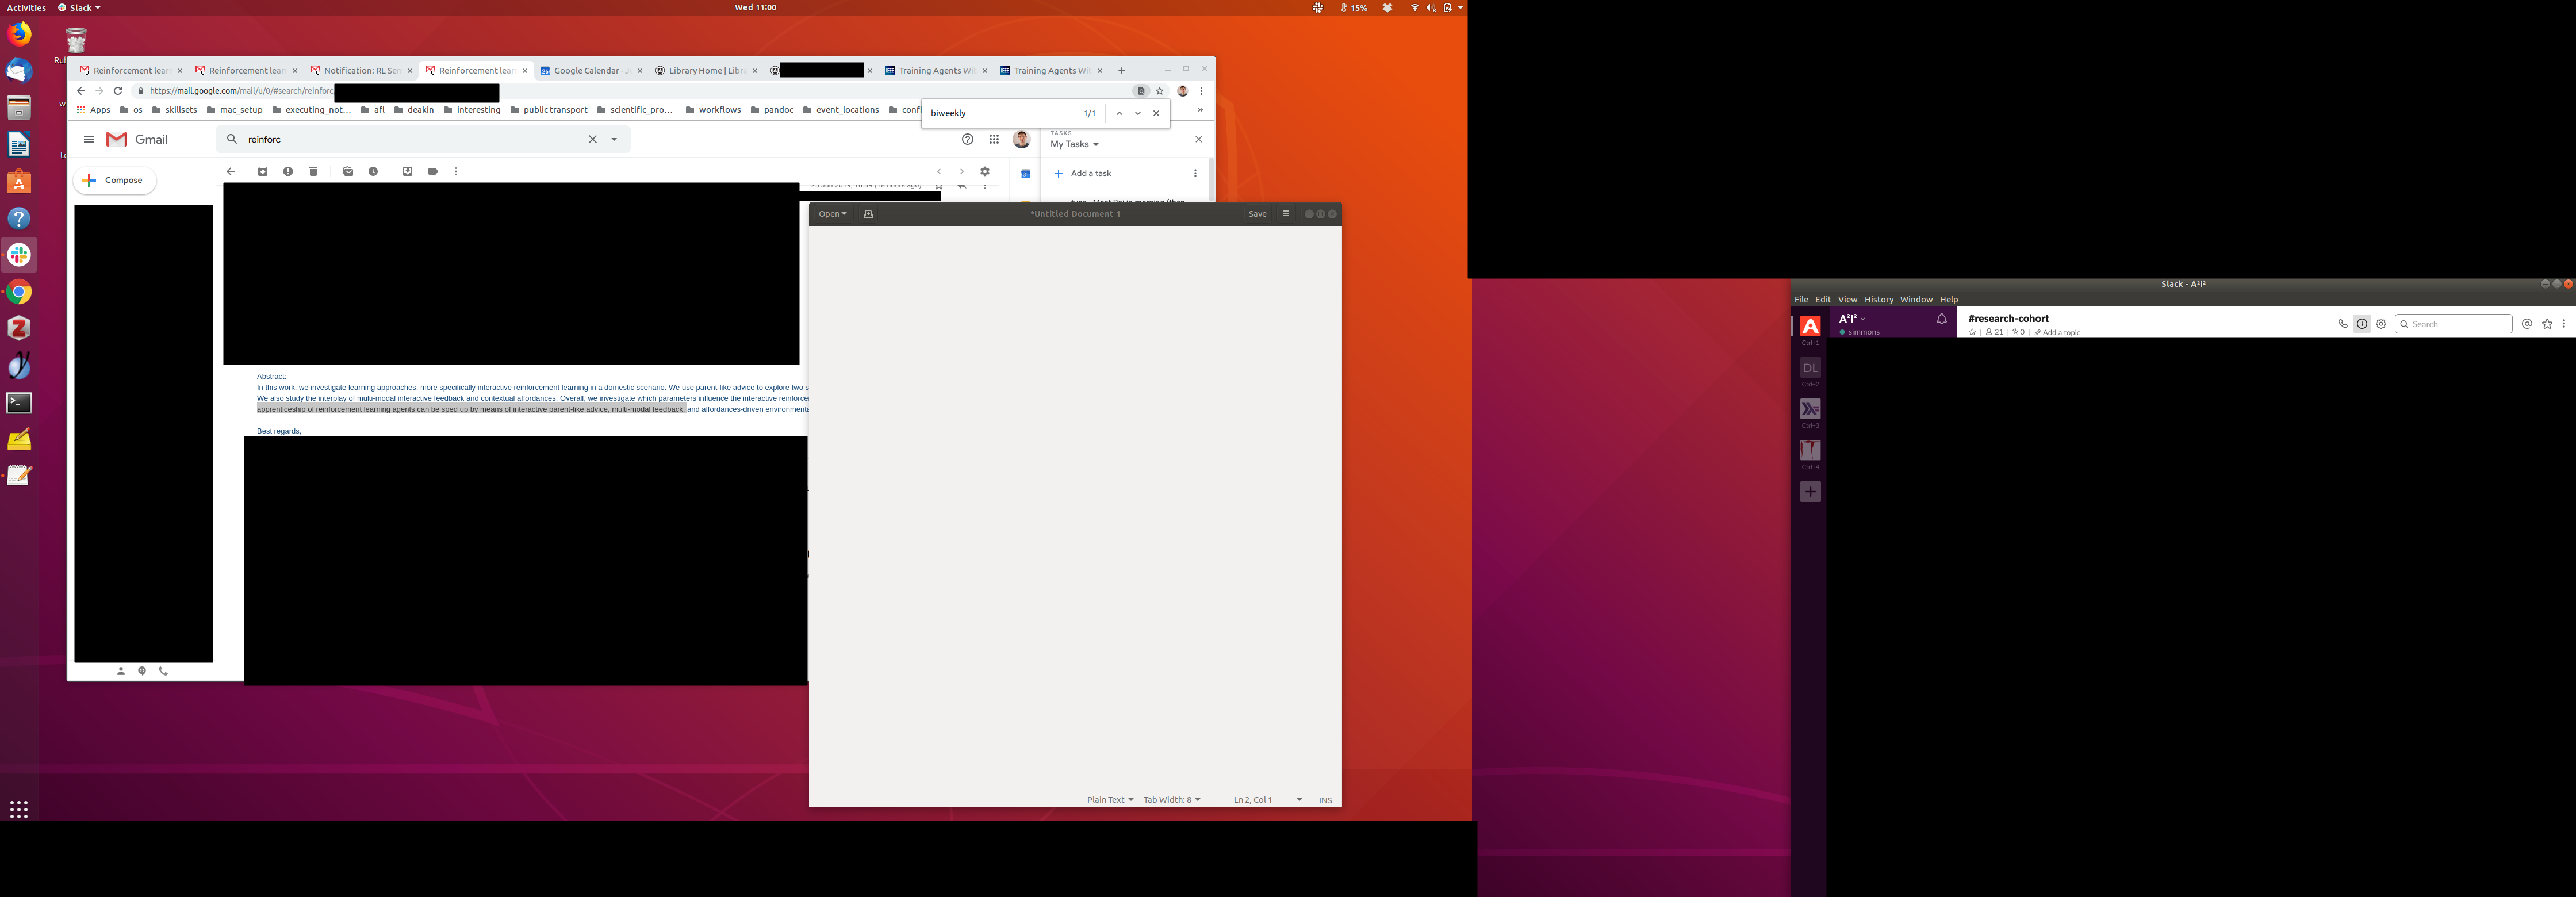Toggle Slack channel details info button
This screenshot has width=2576, height=897.
click(2362, 324)
